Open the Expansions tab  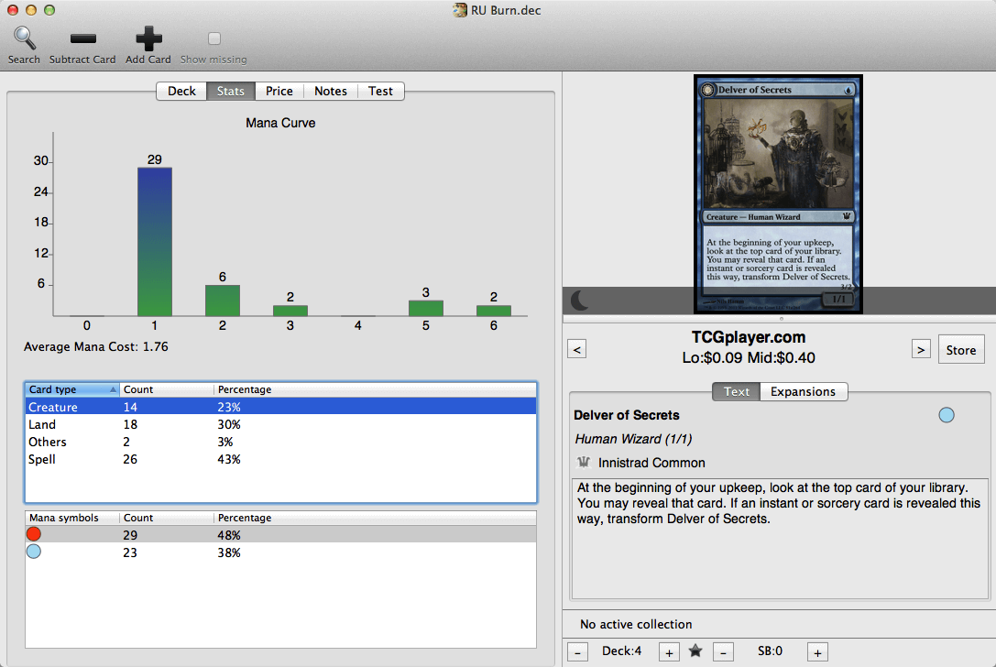[803, 391]
